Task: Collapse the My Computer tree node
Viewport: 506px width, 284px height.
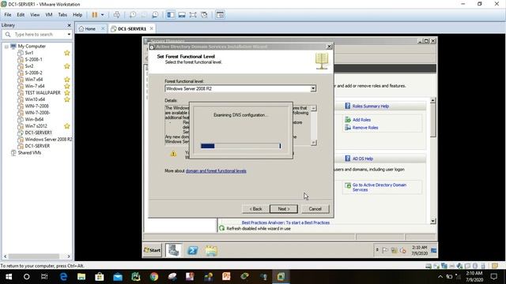Action: pos(6,47)
